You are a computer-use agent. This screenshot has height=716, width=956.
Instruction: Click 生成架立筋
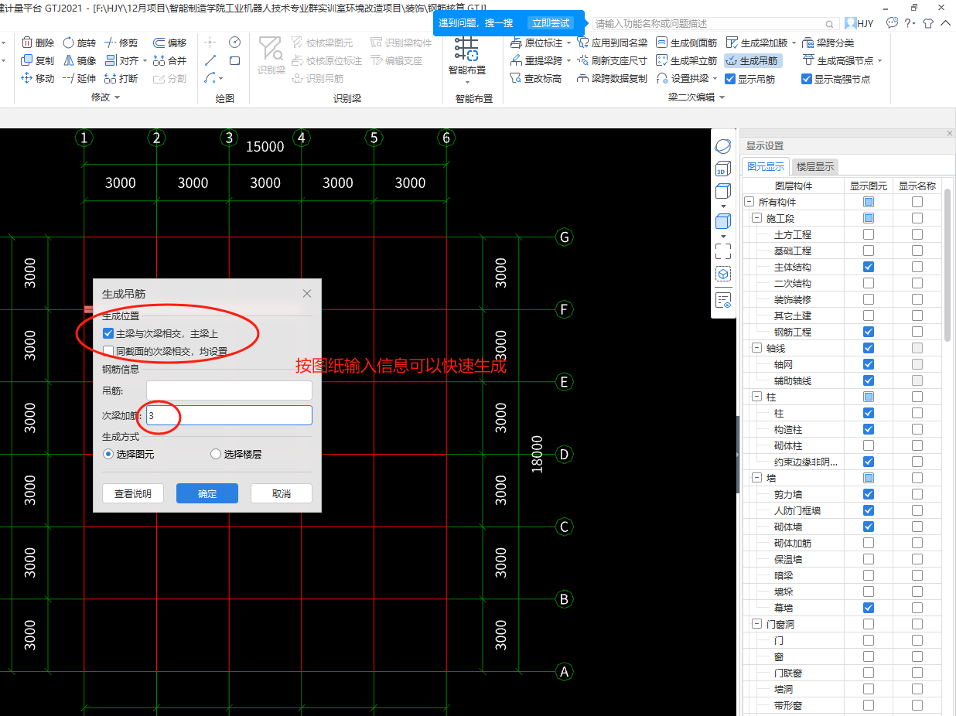(x=686, y=60)
